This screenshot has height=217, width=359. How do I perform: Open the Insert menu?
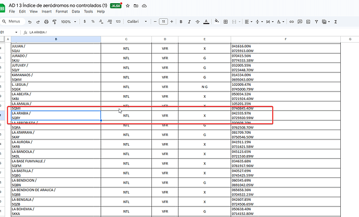click(46, 11)
